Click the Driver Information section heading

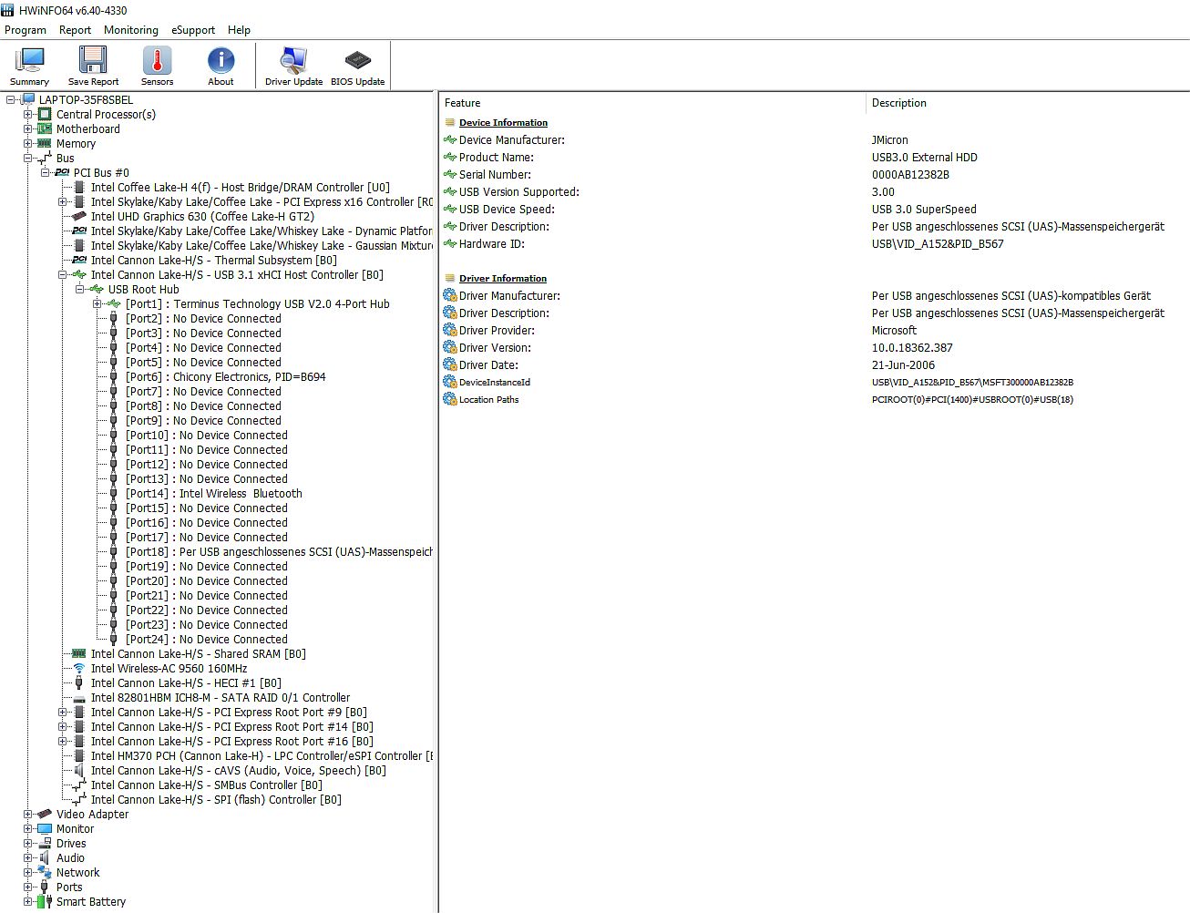(503, 279)
